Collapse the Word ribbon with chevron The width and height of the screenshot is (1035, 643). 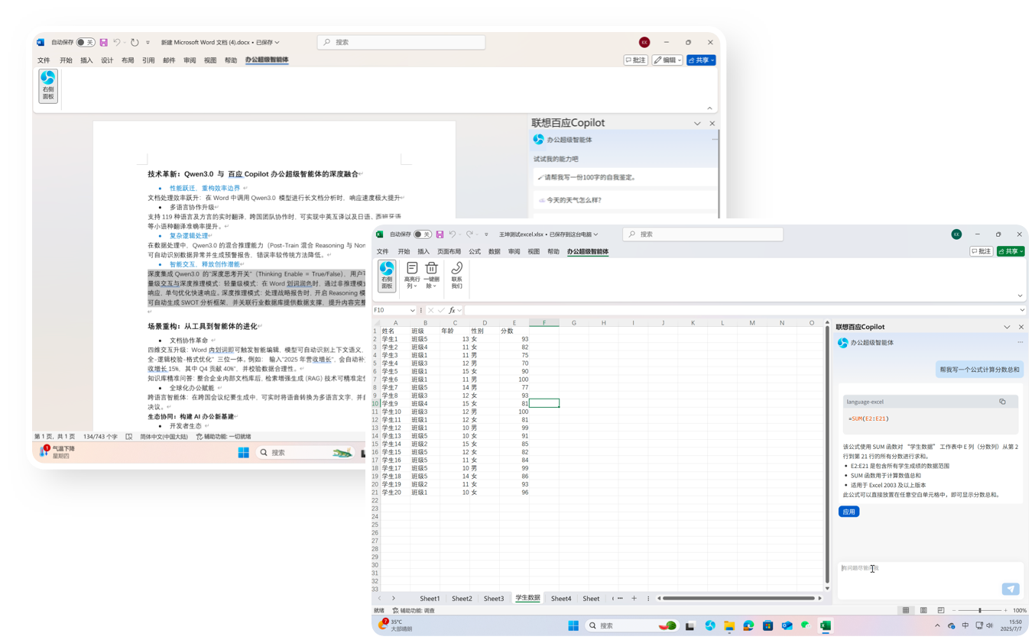pos(709,108)
